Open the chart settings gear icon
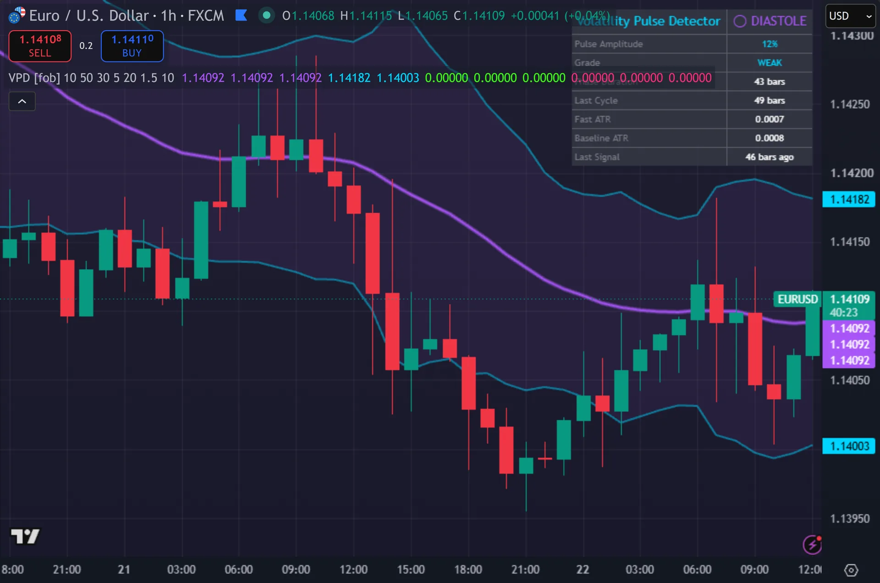 [x=851, y=570]
